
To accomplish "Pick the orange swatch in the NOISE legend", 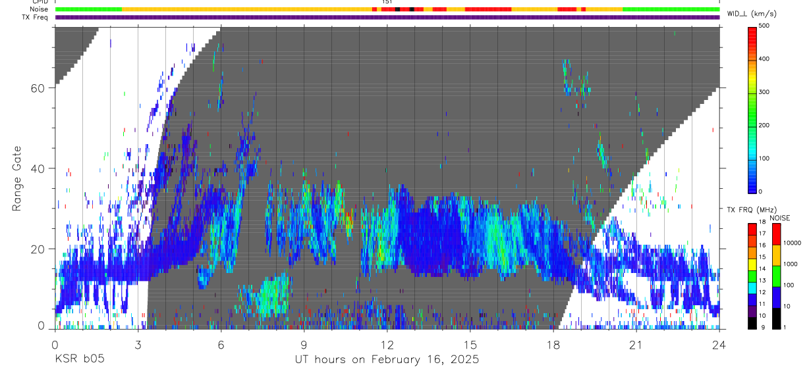I will 776,255.
